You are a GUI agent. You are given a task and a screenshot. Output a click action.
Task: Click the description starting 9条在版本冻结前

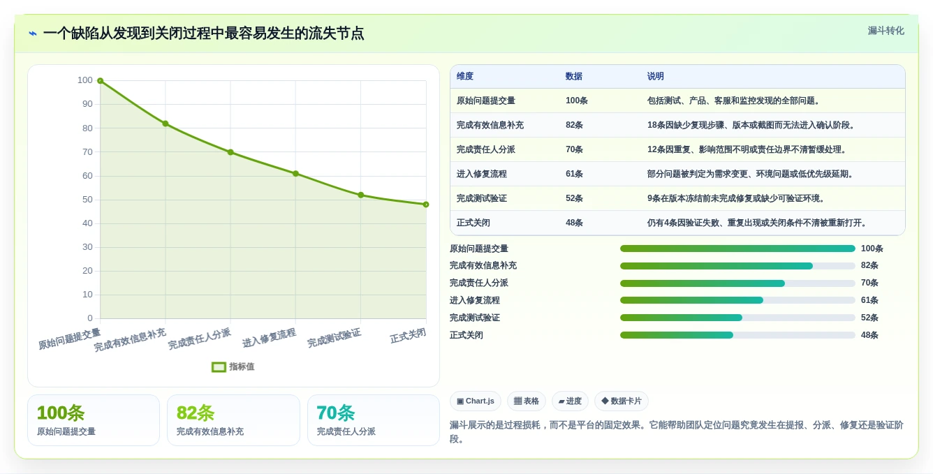point(737,198)
